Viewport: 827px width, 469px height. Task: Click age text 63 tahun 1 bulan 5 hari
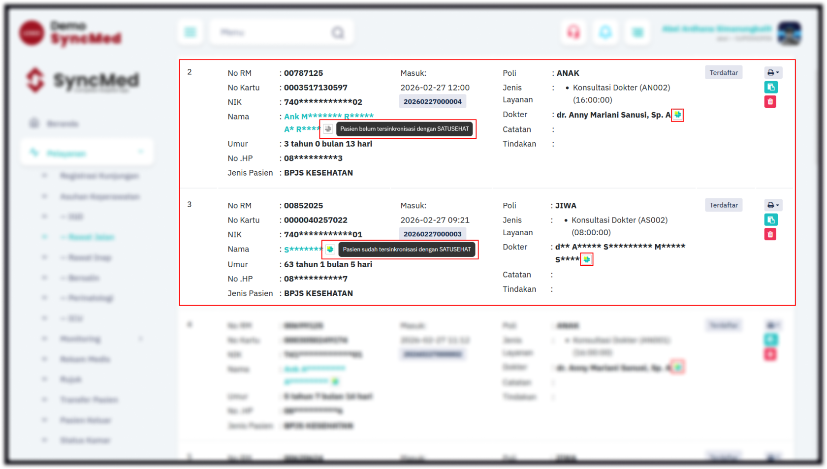[328, 265]
